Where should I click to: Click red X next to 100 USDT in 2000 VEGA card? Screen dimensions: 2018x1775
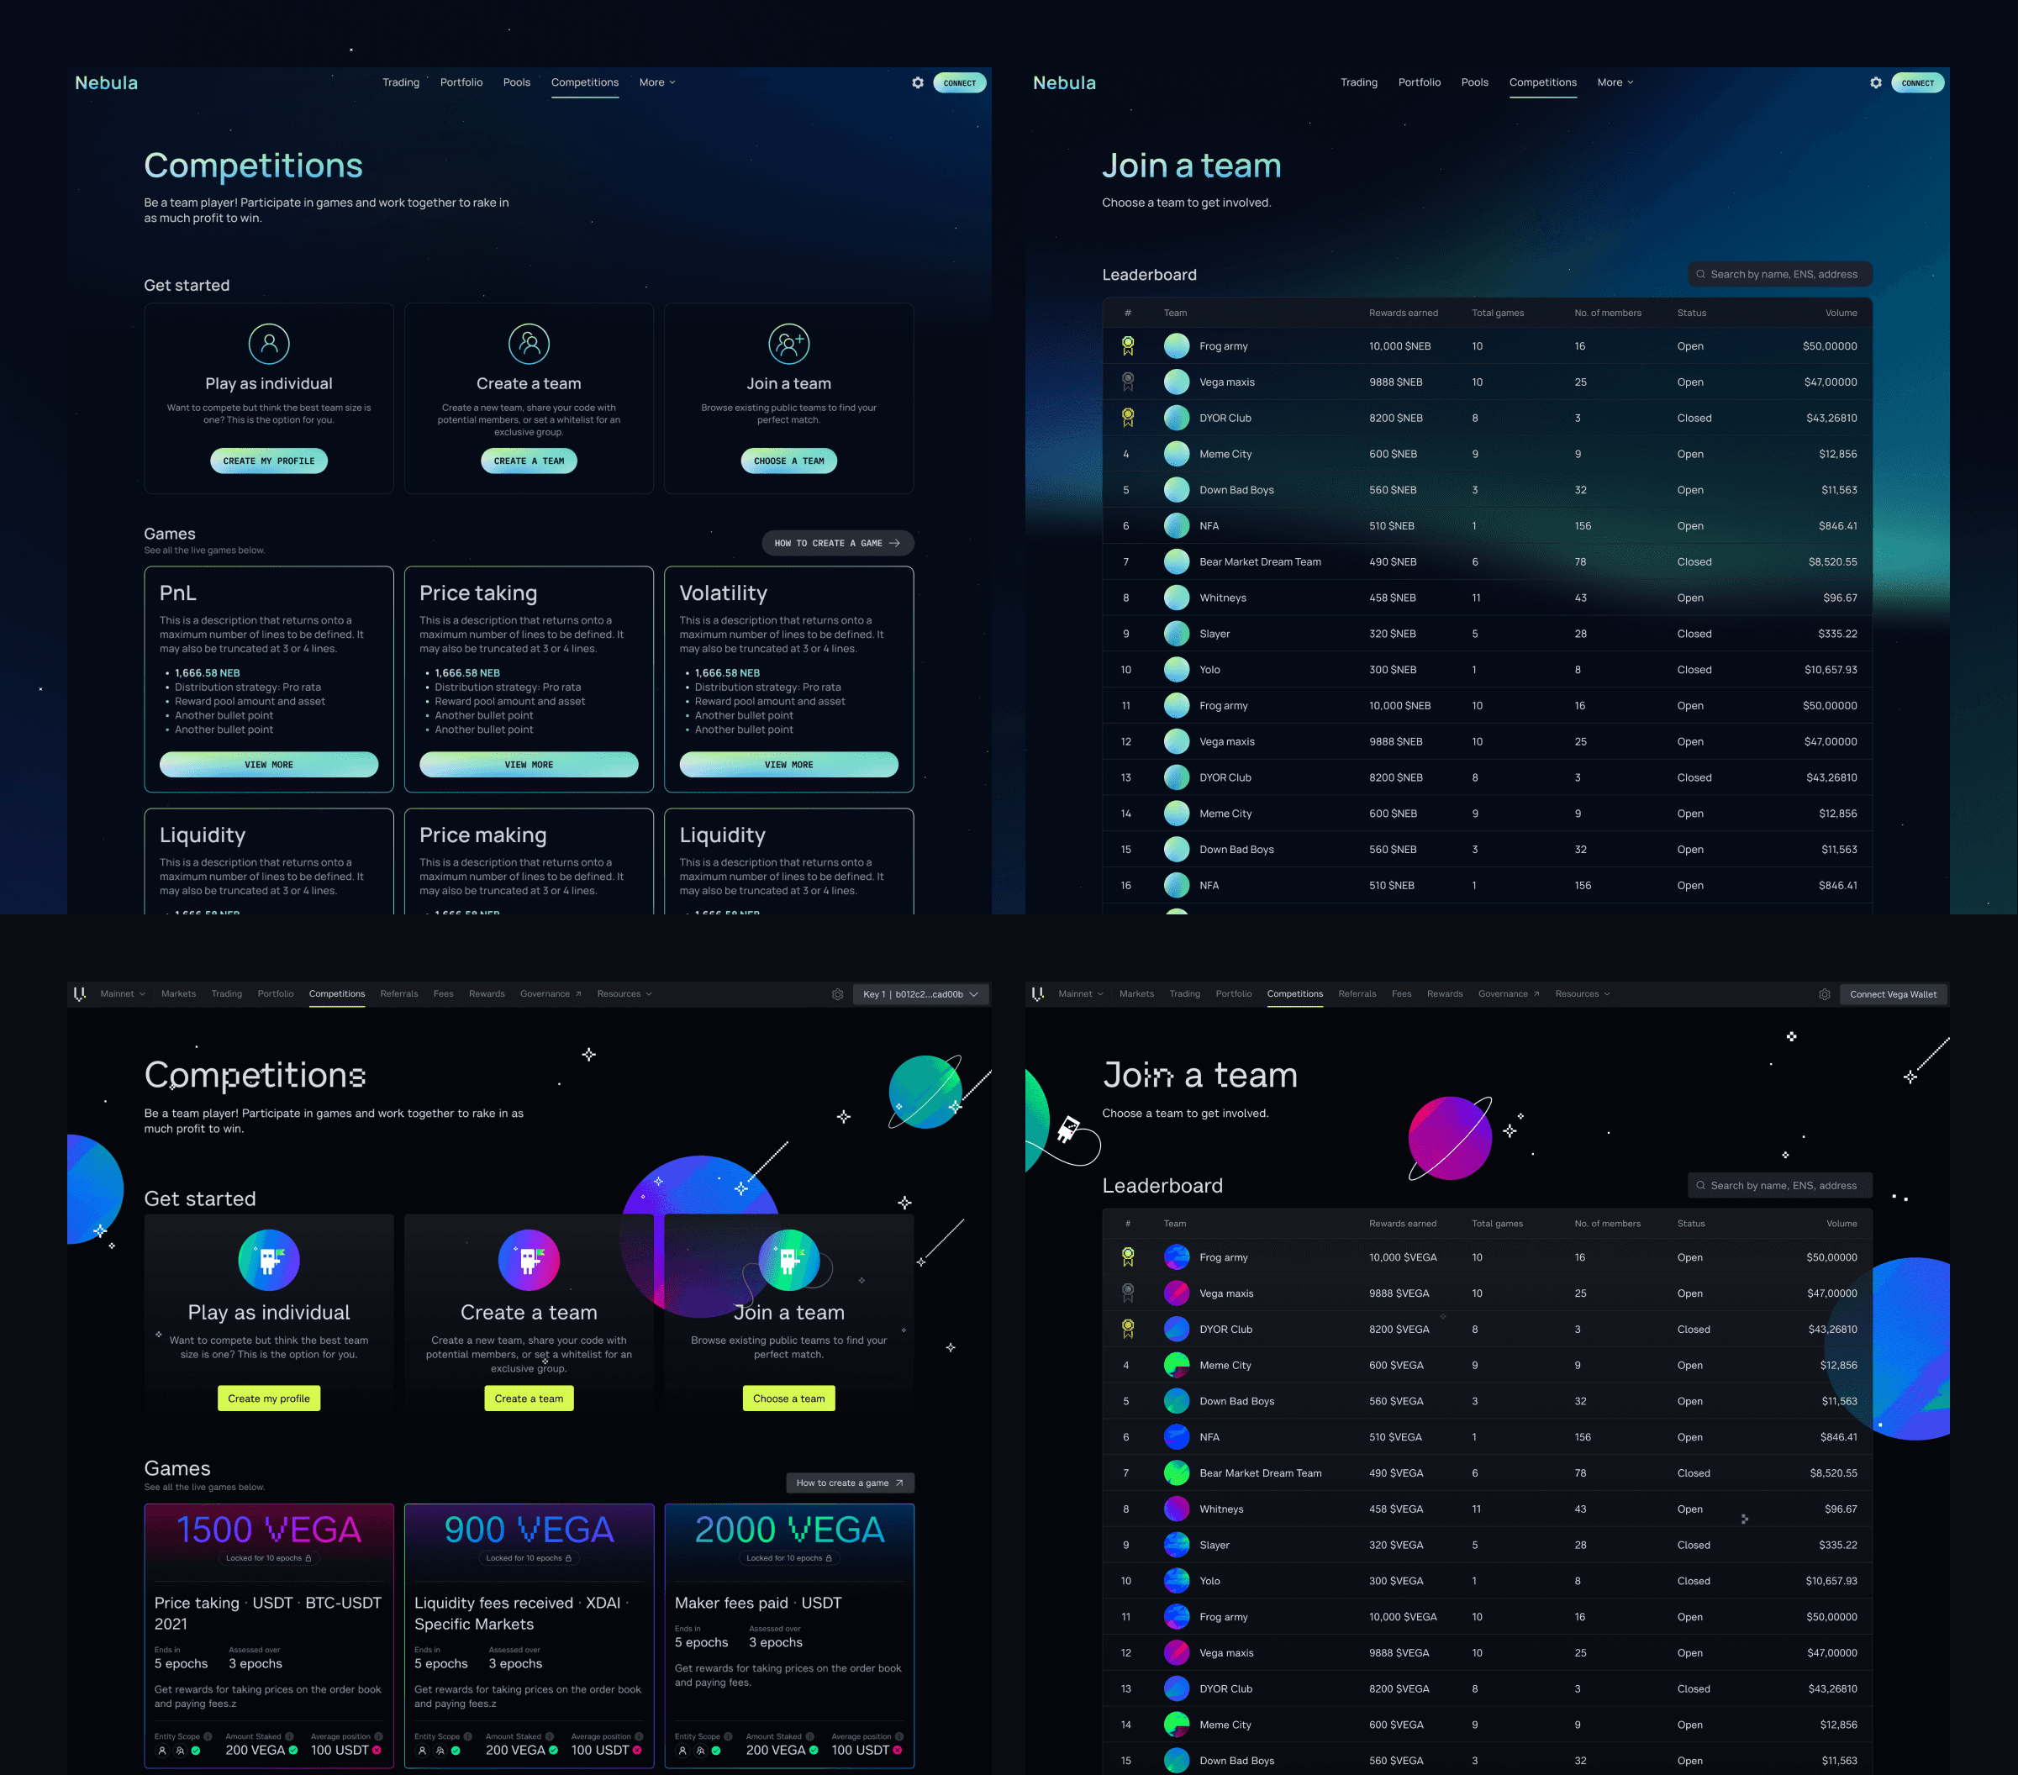coord(898,1751)
